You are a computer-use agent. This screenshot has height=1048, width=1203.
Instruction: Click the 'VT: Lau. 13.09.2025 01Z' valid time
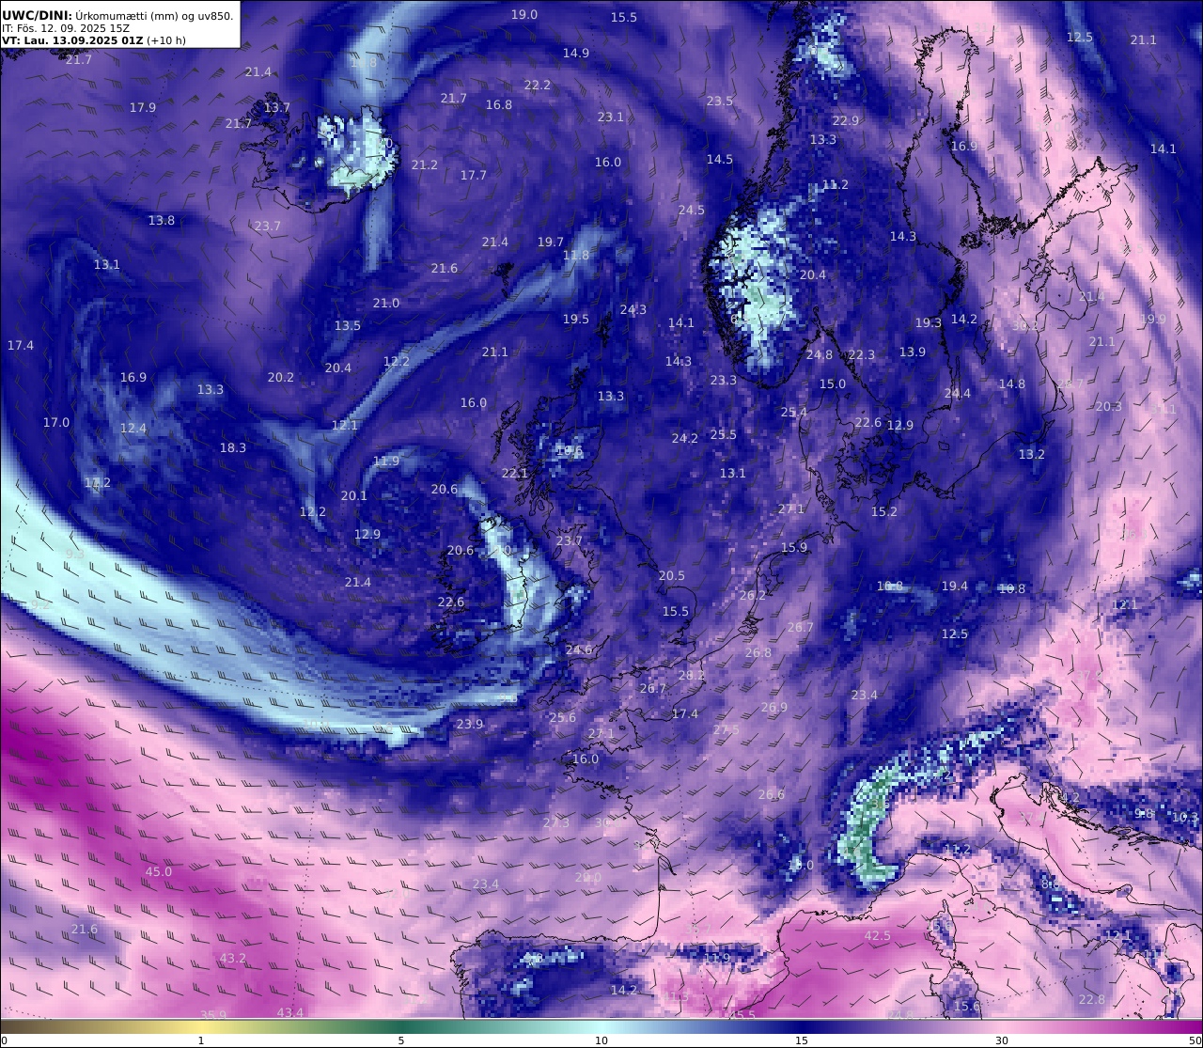[71, 40]
